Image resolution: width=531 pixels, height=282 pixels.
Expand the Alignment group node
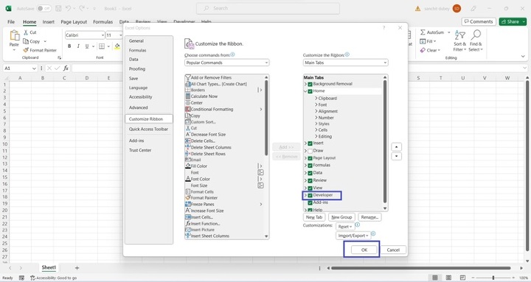316,111
